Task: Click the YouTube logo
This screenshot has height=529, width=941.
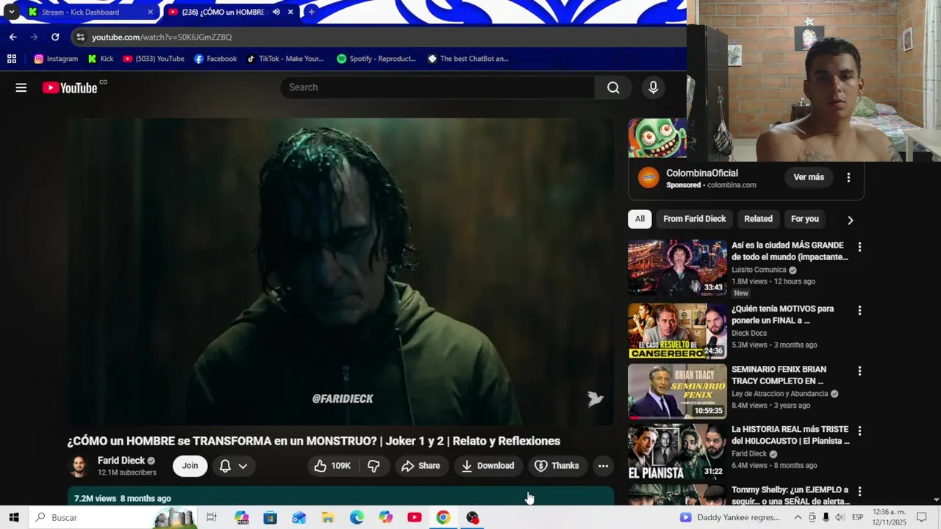Action: pyautogui.click(x=70, y=87)
